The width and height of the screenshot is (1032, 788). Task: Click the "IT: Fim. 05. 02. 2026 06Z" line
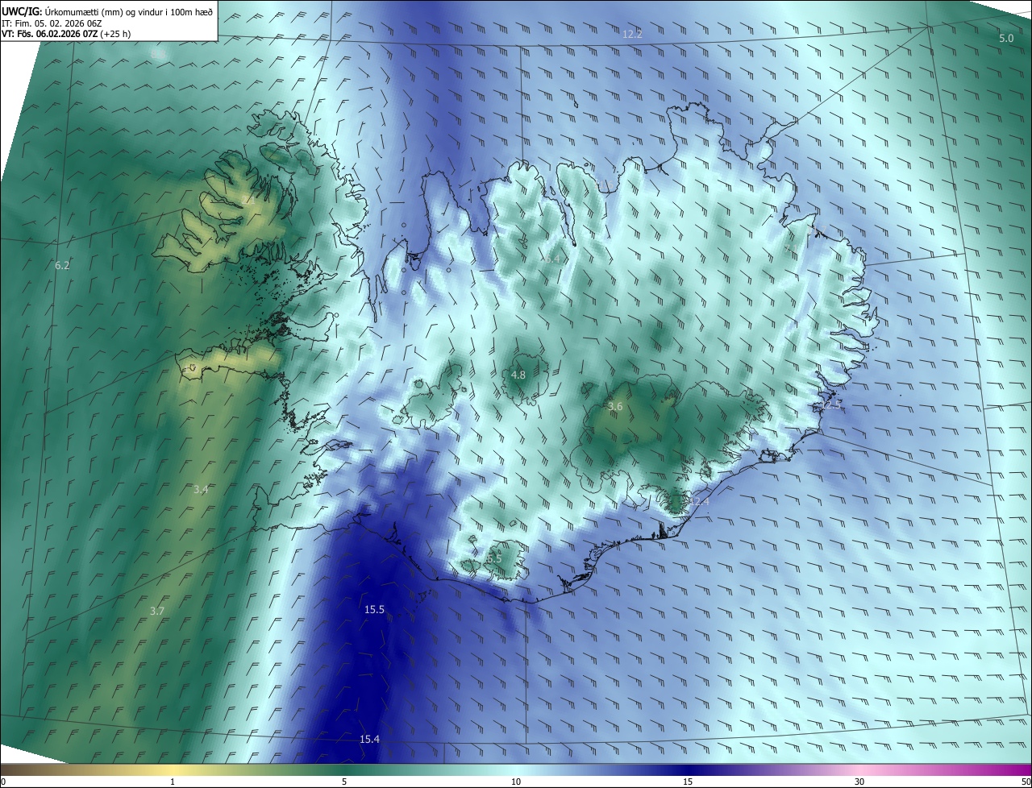coord(52,23)
